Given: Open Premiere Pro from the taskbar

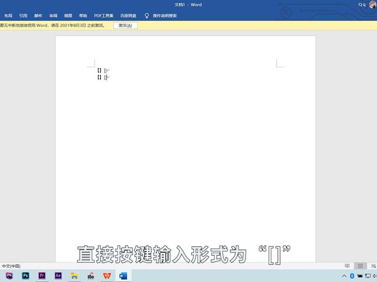Looking at the screenshot, I should (42, 276).
